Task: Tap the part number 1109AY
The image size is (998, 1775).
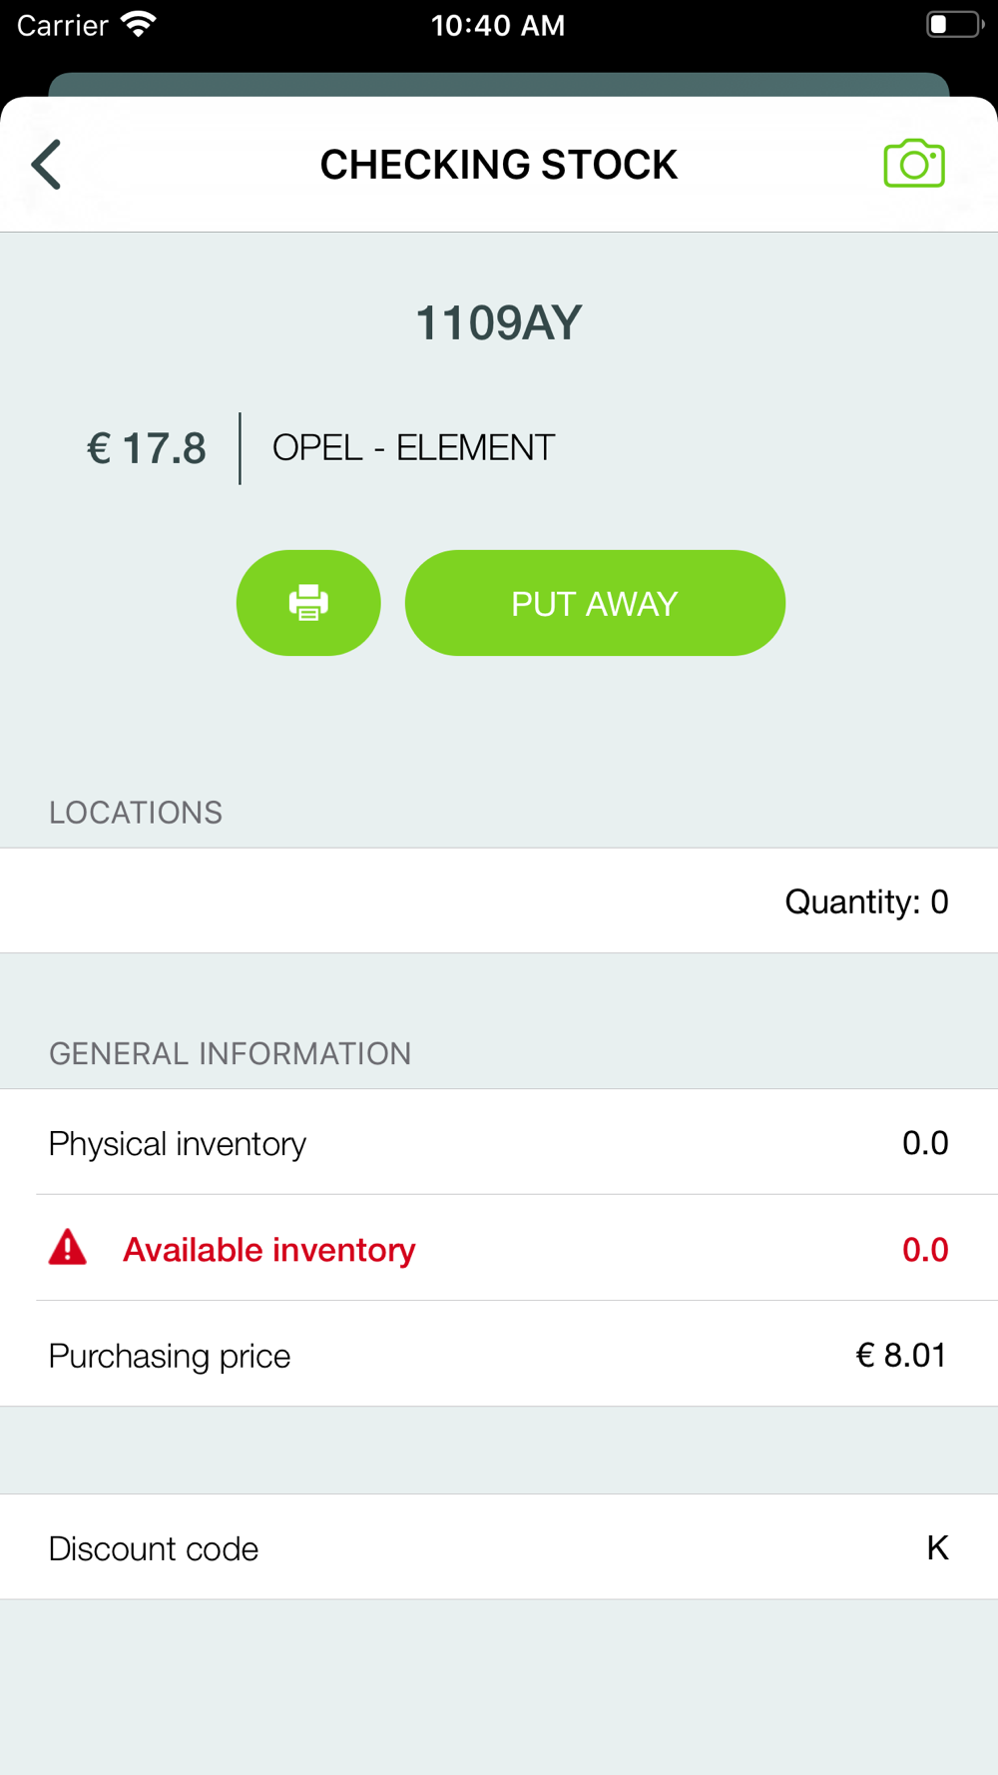Action: pyautogui.click(x=498, y=323)
